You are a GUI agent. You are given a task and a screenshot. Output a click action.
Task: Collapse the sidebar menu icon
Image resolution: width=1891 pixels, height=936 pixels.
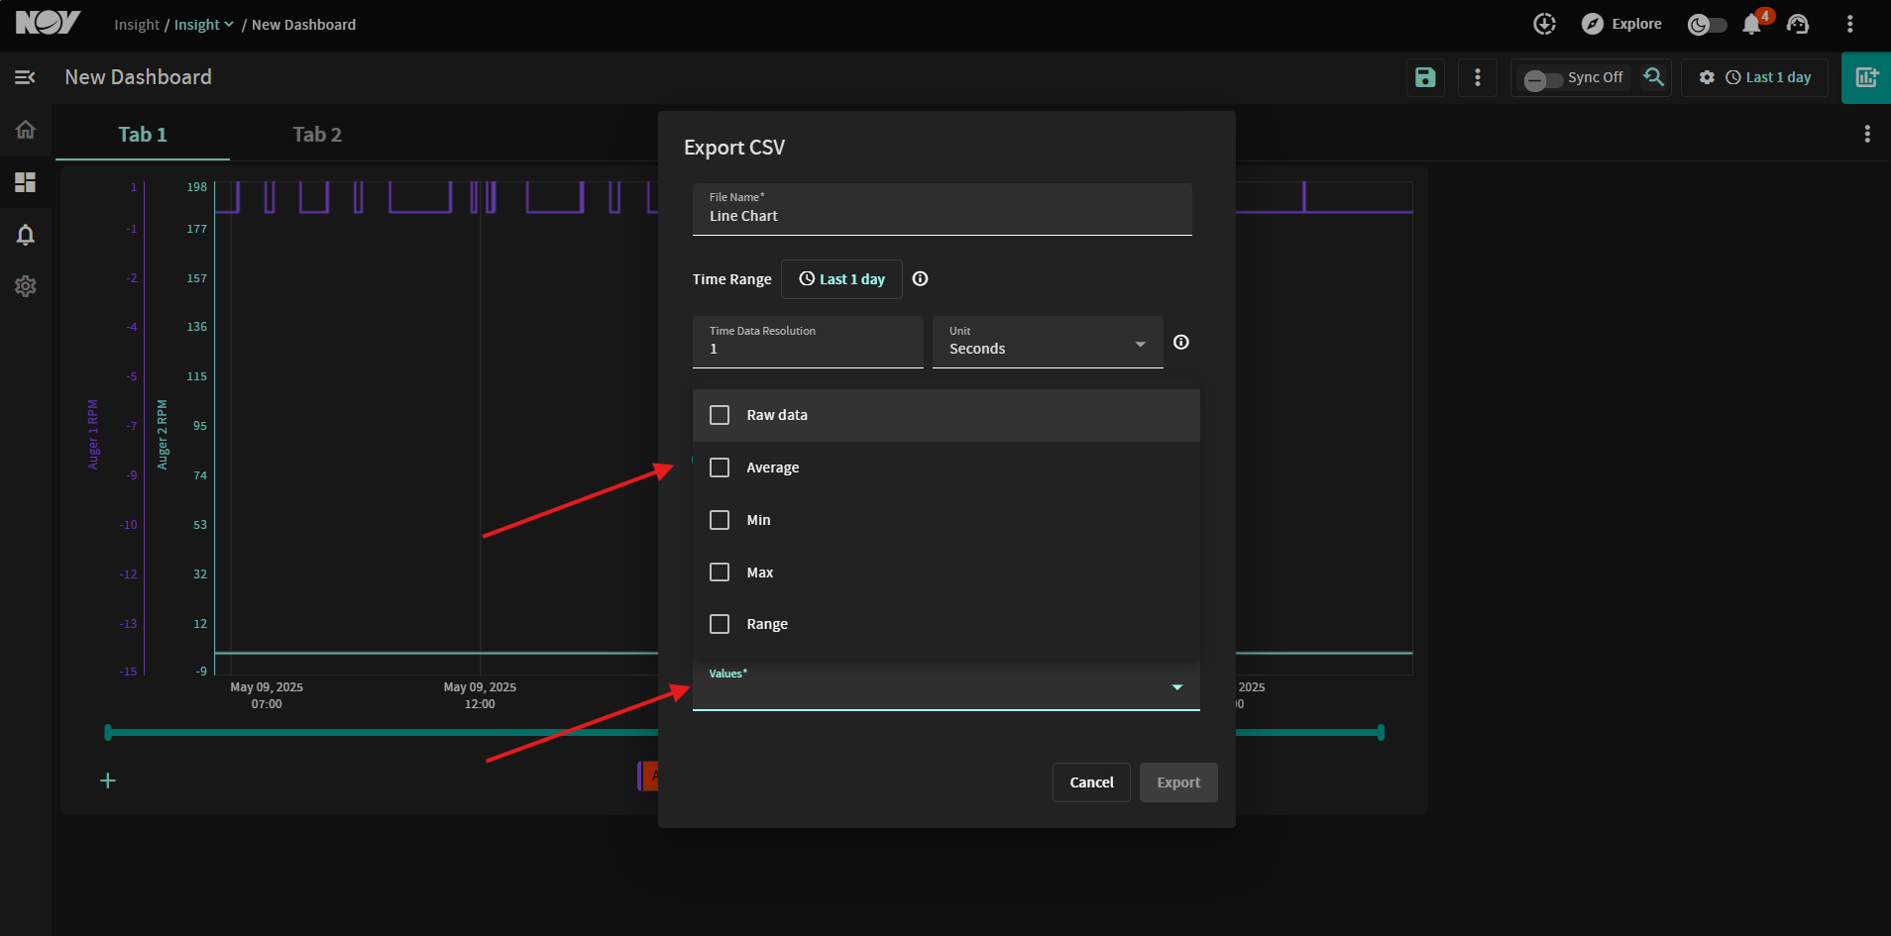[26, 77]
